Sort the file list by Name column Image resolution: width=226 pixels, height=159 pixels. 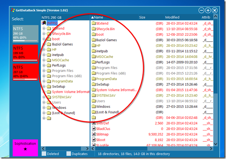click(114, 17)
